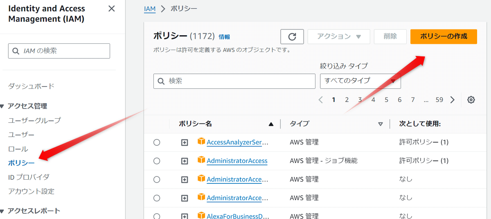This screenshot has width=491, height=219.
Task: Select the AdministratorAccess policy radio button
Action: pyautogui.click(x=157, y=161)
